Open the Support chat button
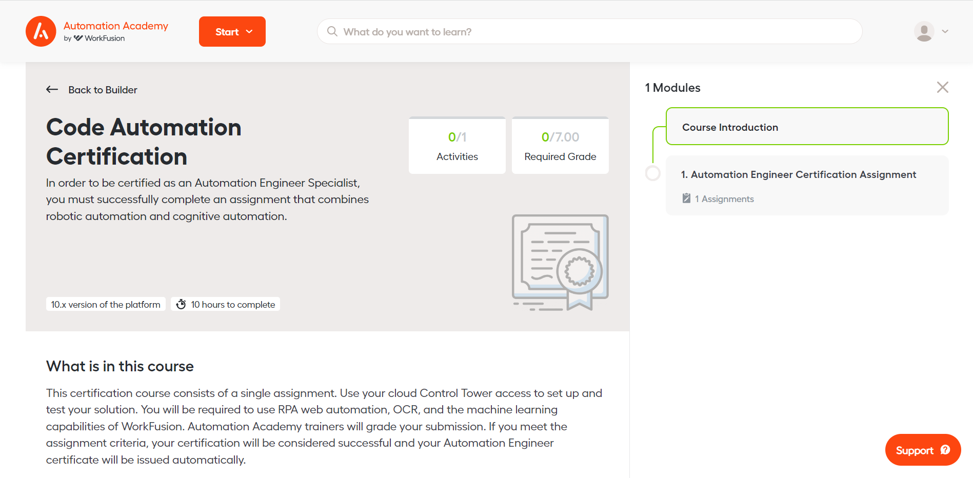Screen dimensions: 973x478 pyautogui.click(x=923, y=450)
